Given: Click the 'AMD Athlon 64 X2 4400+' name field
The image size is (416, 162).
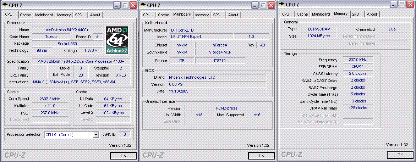Looking at the screenshot, I should [67, 30].
